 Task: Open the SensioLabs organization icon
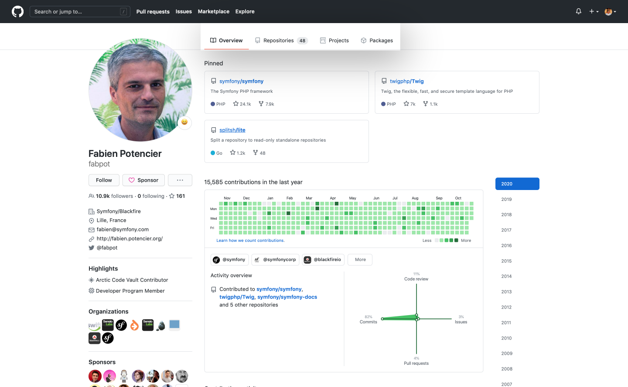point(108,325)
